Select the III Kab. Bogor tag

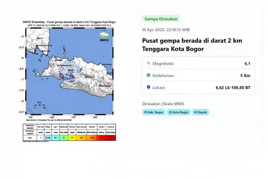click(154, 112)
